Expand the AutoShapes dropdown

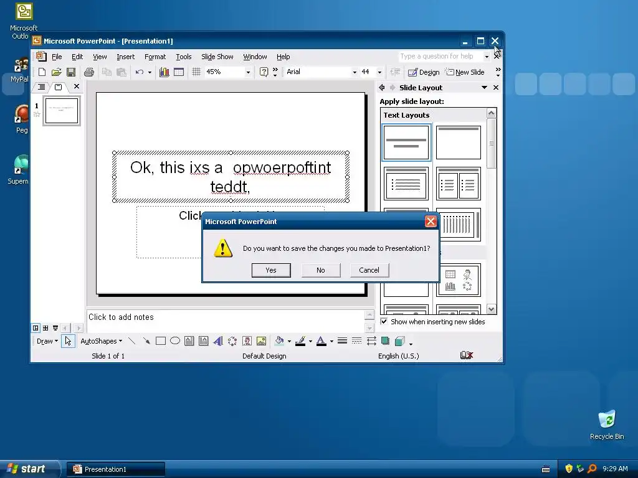[x=101, y=341]
